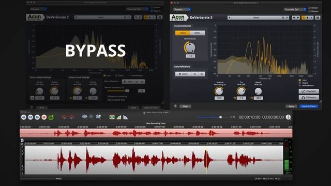Click Apply & Close in DeVerberate 3
This screenshot has width=331, height=186.
(309, 106)
